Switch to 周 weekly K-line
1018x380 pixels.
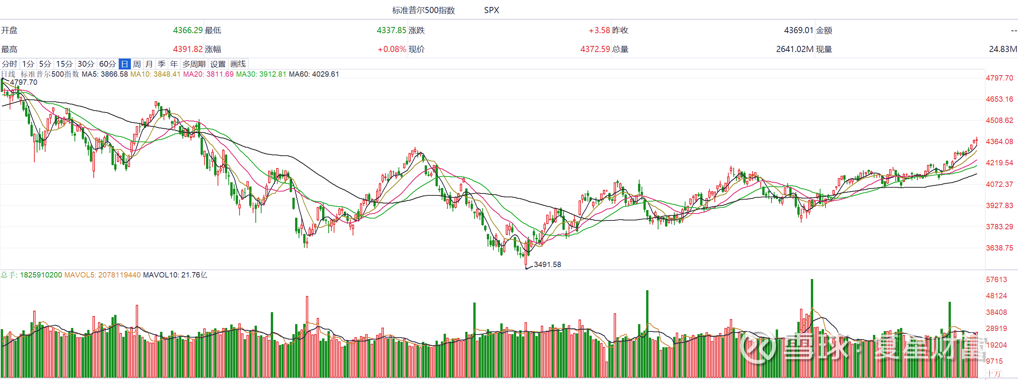(137, 64)
